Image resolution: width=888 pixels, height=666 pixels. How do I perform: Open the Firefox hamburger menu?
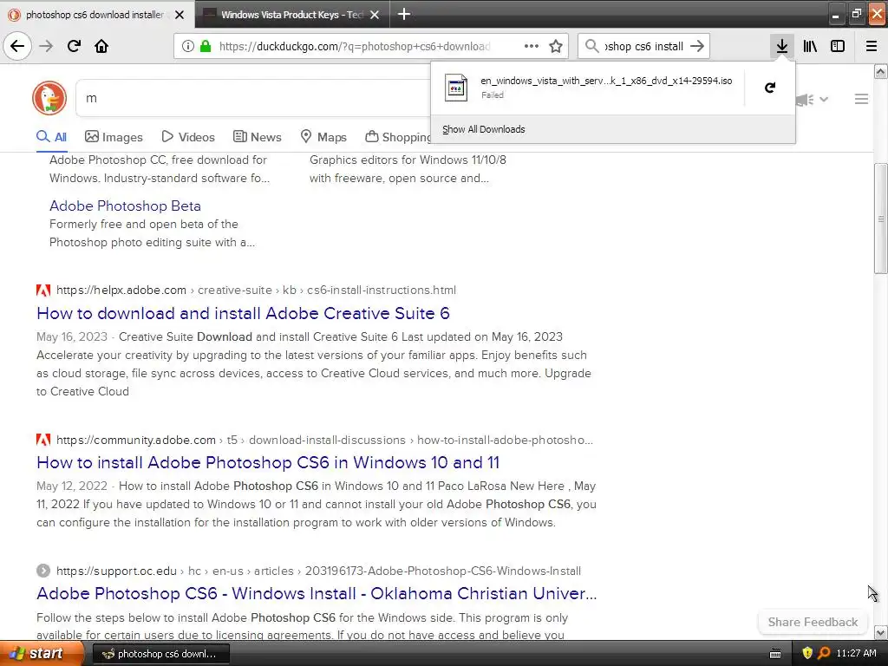click(872, 46)
